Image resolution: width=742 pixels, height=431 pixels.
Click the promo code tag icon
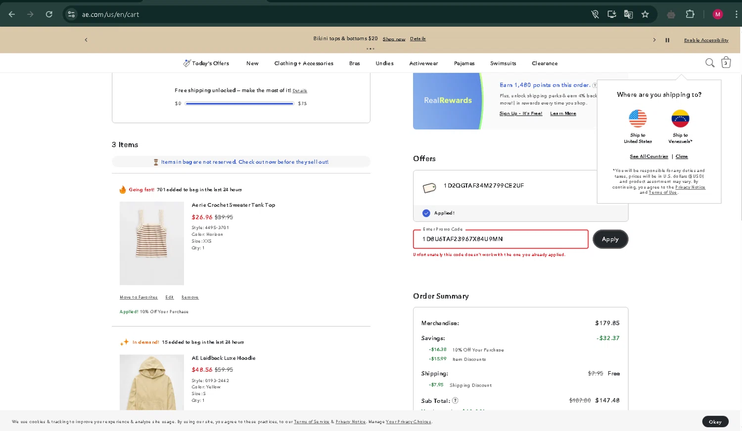pyautogui.click(x=429, y=187)
